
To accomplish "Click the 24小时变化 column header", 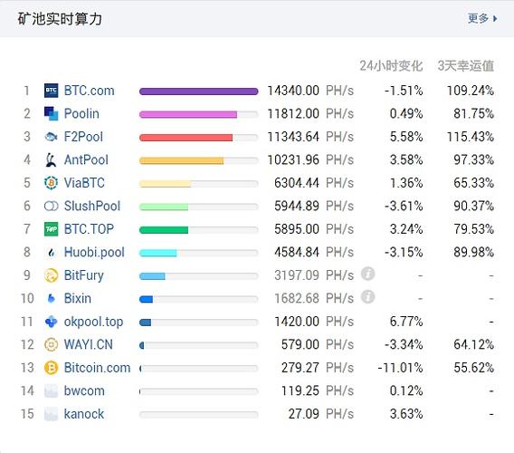I will click(391, 66).
